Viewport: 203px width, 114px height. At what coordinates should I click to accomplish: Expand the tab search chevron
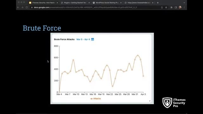coord(184,3)
